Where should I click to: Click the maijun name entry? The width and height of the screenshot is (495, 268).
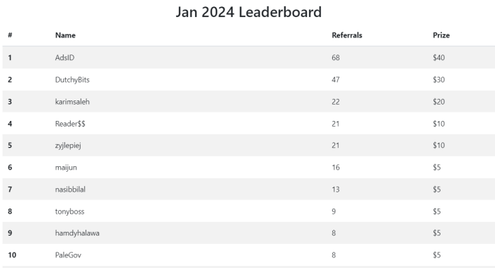tap(66, 168)
